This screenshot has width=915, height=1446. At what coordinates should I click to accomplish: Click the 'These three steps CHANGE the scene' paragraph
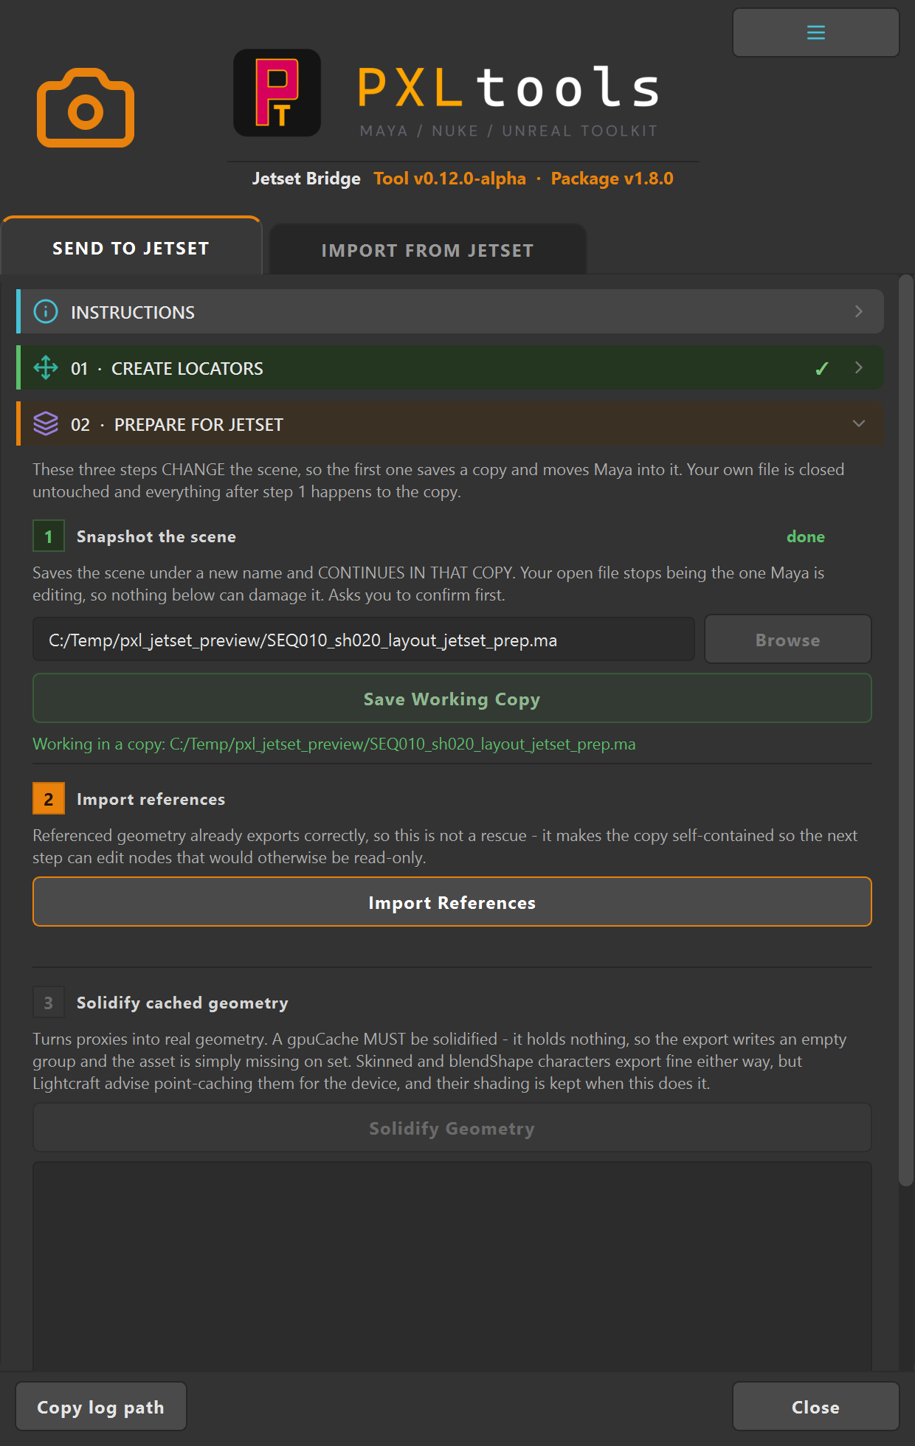click(438, 480)
